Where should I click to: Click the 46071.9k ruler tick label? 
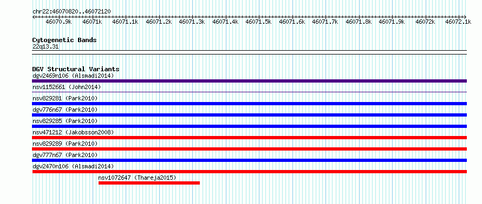pos(392,22)
